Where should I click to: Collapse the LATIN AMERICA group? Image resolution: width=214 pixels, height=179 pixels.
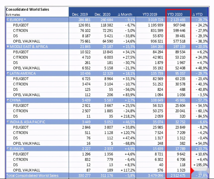pyautogui.click(x=8, y=73)
